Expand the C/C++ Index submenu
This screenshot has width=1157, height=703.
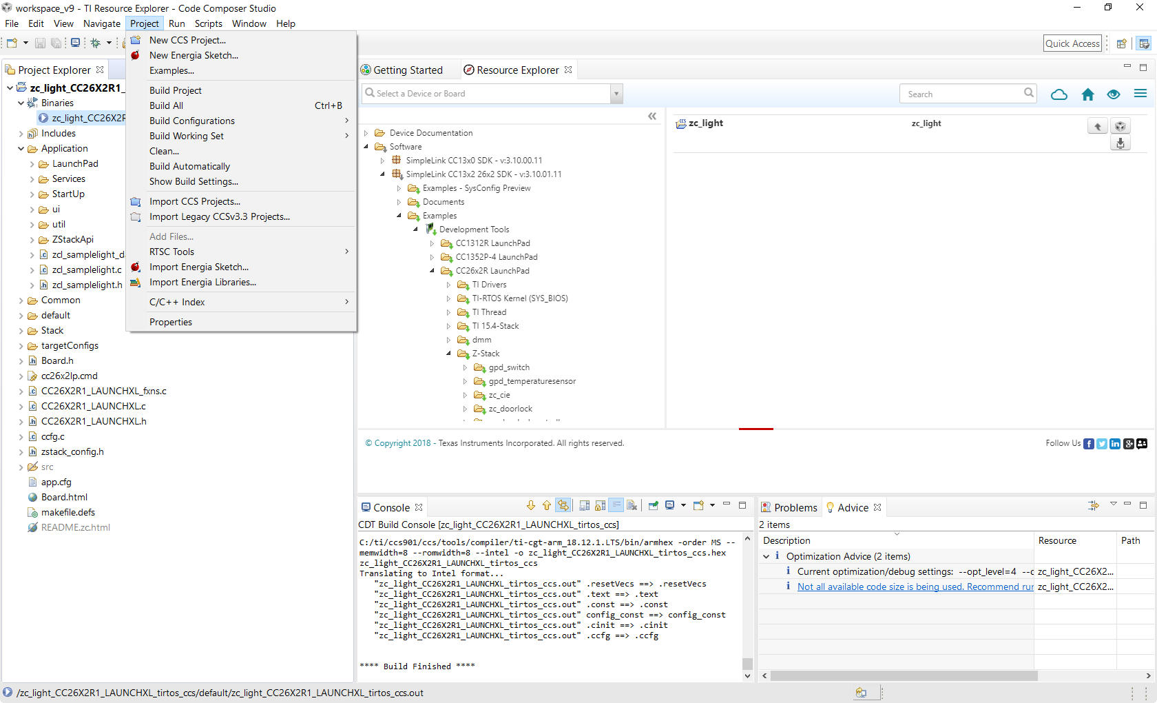pos(241,302)
